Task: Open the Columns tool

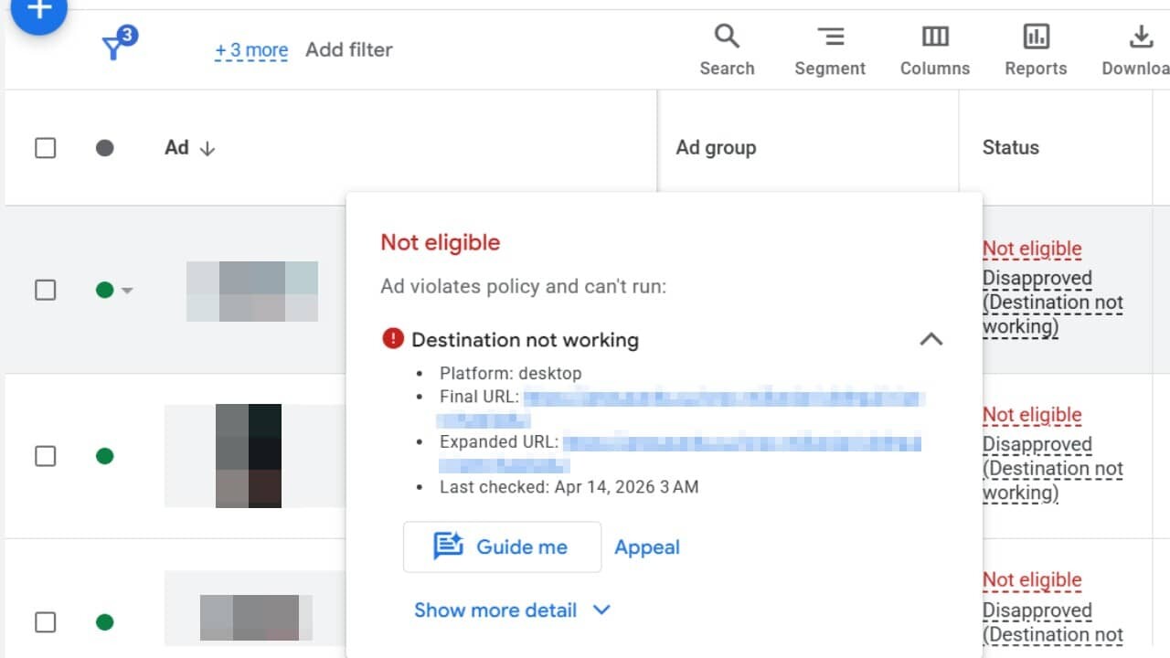Action: 934,50
